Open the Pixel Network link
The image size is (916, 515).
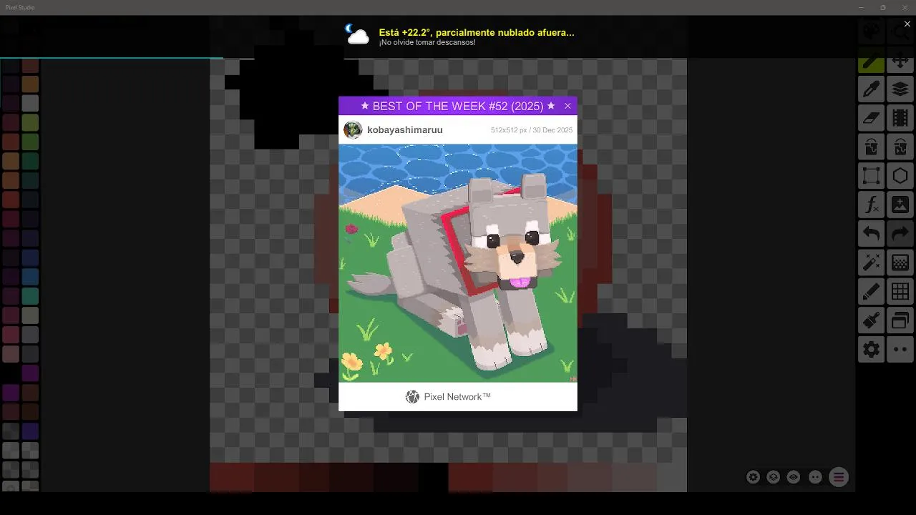(x=449, y=397)
